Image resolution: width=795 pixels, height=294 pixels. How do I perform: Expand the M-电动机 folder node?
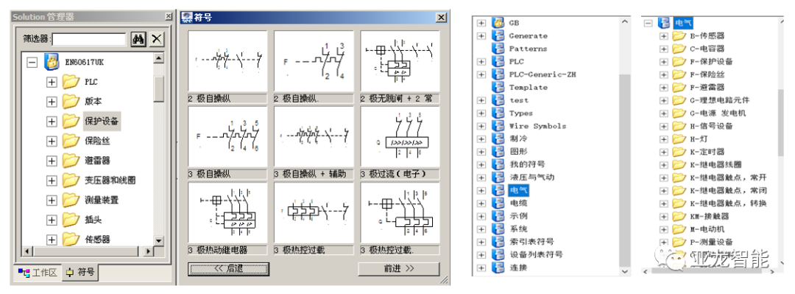(x=663, y=229)
